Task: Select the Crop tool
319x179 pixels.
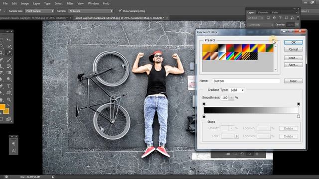Action: coord(1,53)
